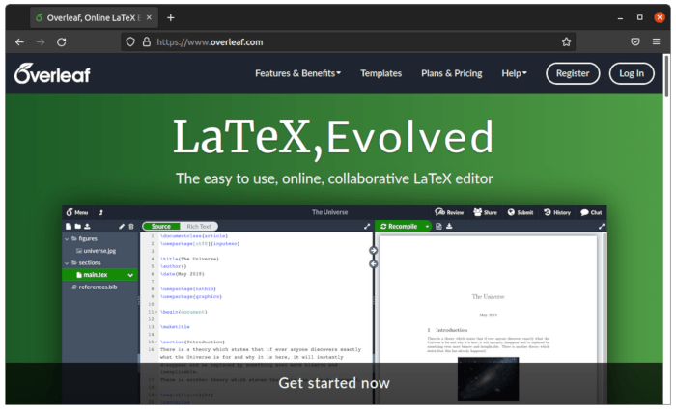Switch editor to Source mode
The height and width of the screenshot is (410, 676).
[x=161, y=226]
